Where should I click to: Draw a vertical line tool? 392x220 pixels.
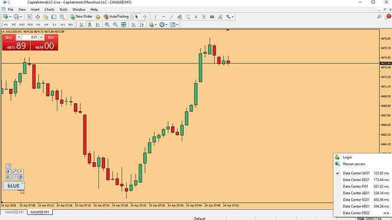(155, 16)
